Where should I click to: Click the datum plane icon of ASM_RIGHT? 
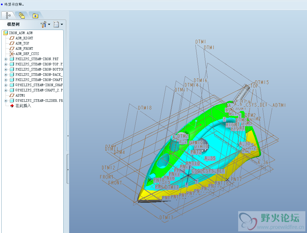pyautogui.click(x=12, y=38)
